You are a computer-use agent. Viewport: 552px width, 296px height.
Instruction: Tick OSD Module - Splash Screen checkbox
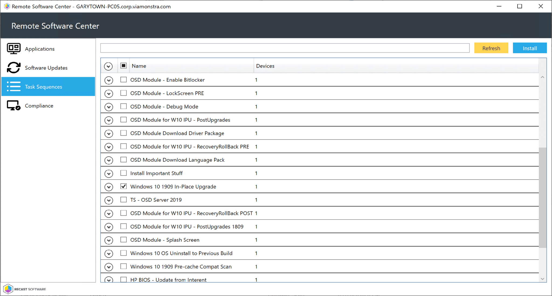[x=123, y=240]
